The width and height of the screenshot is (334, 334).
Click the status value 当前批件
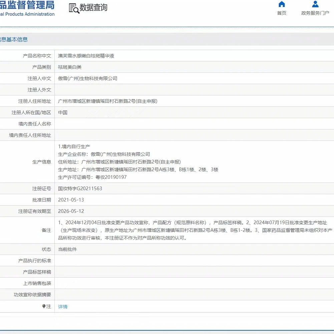click(x=67, y=249)
